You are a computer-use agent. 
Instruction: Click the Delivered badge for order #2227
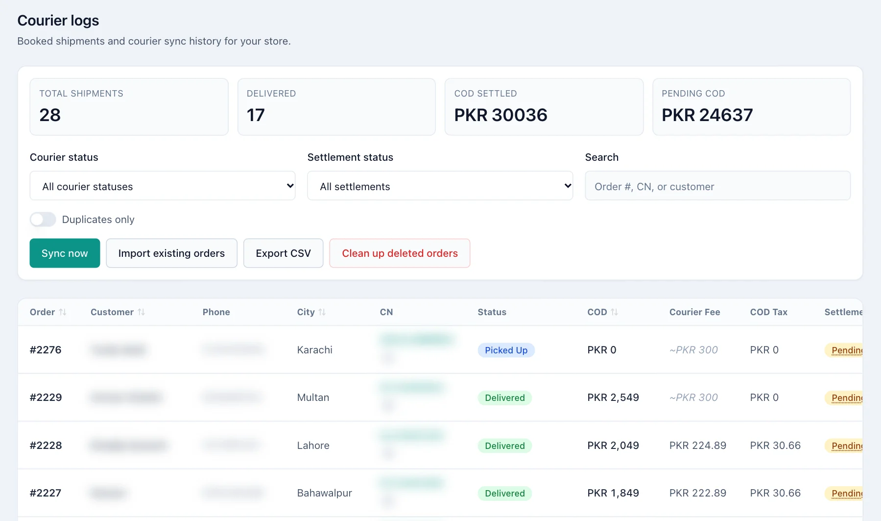[505, 494]
